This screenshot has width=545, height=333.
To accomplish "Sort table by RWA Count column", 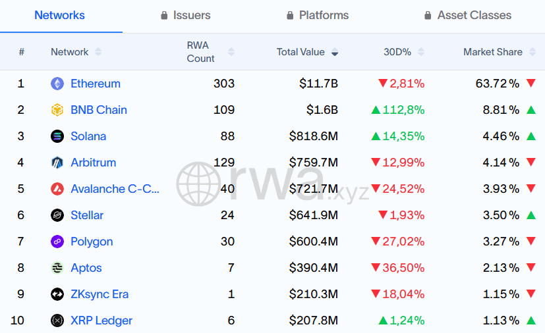I will [x=231, y=52].
